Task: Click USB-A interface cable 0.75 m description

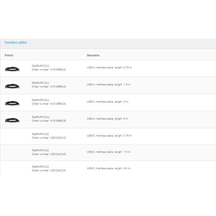Action: (109, 67)
